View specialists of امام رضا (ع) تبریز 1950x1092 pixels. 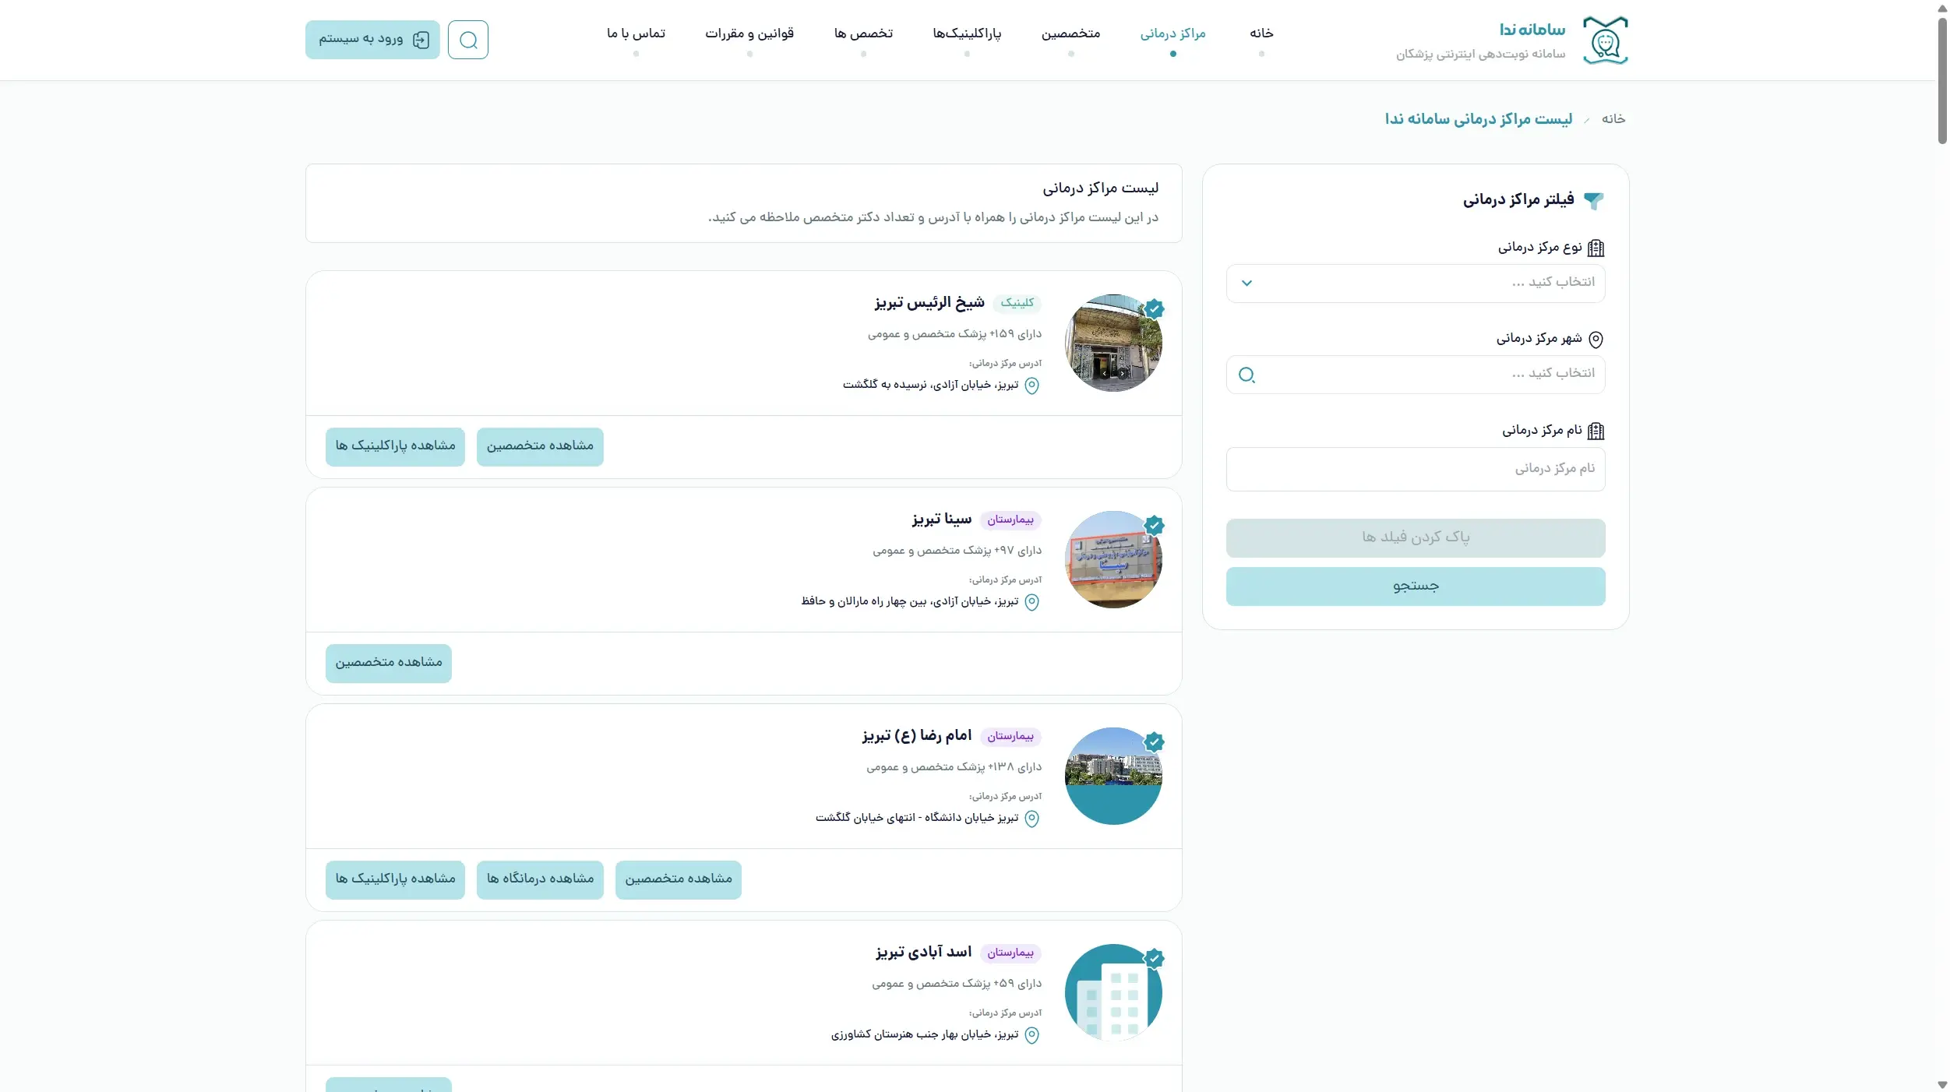[x=679, y=880]
